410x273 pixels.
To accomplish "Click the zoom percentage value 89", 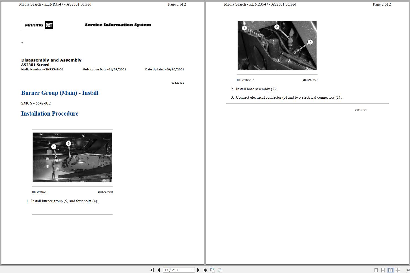I will point(408,270).
